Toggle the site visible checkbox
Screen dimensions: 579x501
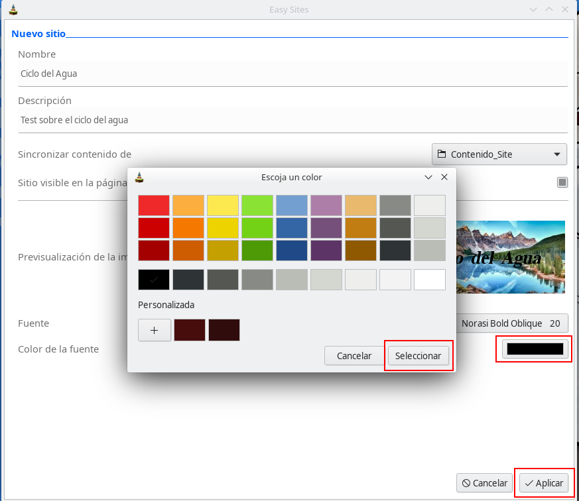tap(562, 182)
